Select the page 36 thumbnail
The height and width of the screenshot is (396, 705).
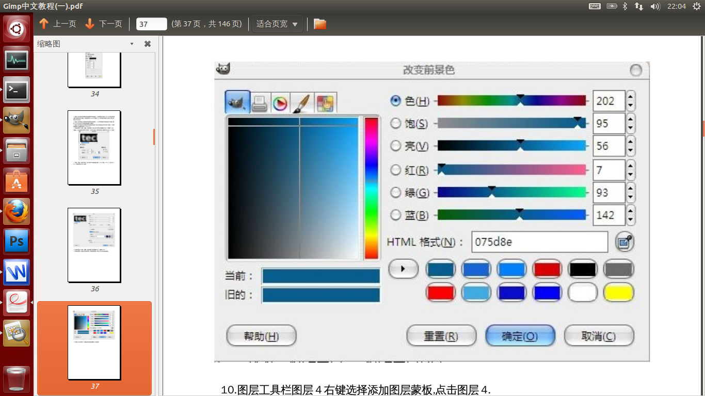(94, 245)
